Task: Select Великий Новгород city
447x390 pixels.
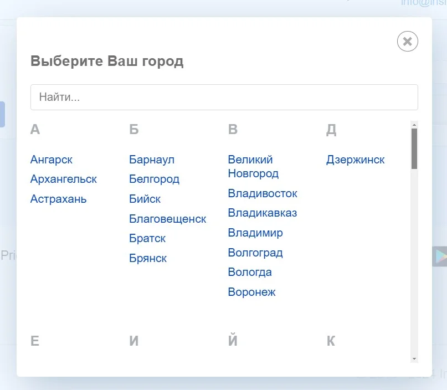Action: click(253, 166)
